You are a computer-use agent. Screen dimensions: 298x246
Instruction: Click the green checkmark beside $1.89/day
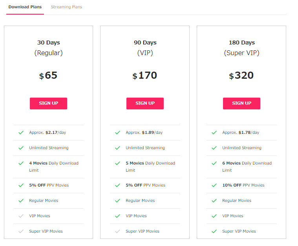pos(117,132)
